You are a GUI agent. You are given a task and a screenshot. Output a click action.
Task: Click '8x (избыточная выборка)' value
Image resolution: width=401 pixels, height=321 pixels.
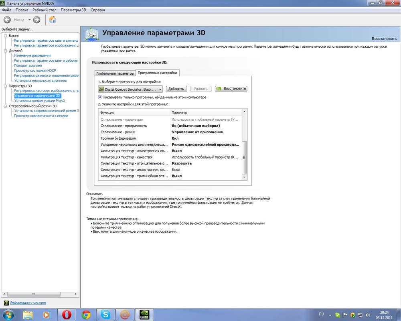[196, 126]
